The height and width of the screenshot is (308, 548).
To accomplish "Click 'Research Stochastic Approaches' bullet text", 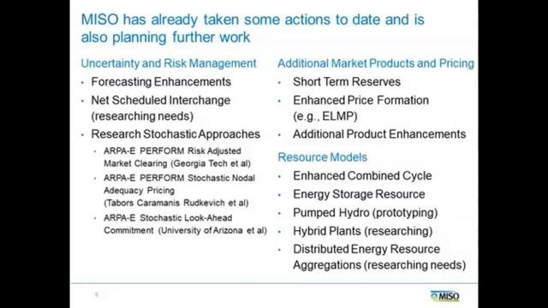I will (x=176, y=134).
